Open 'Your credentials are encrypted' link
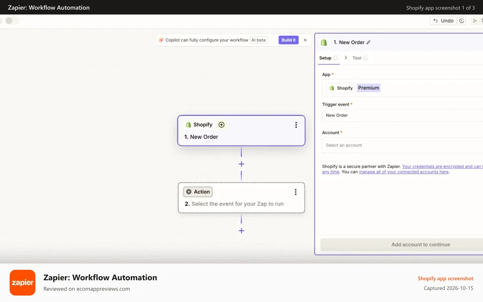Image resolution: width=483 pixels, height=302 pixels. coord(442,166)
